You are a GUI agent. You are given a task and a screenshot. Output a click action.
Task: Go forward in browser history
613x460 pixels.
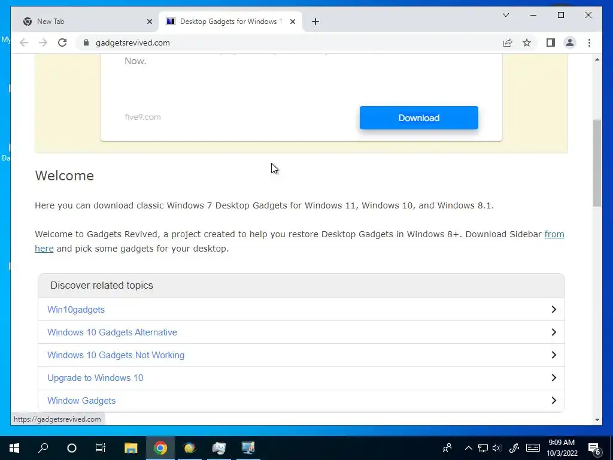coord(43,43)
